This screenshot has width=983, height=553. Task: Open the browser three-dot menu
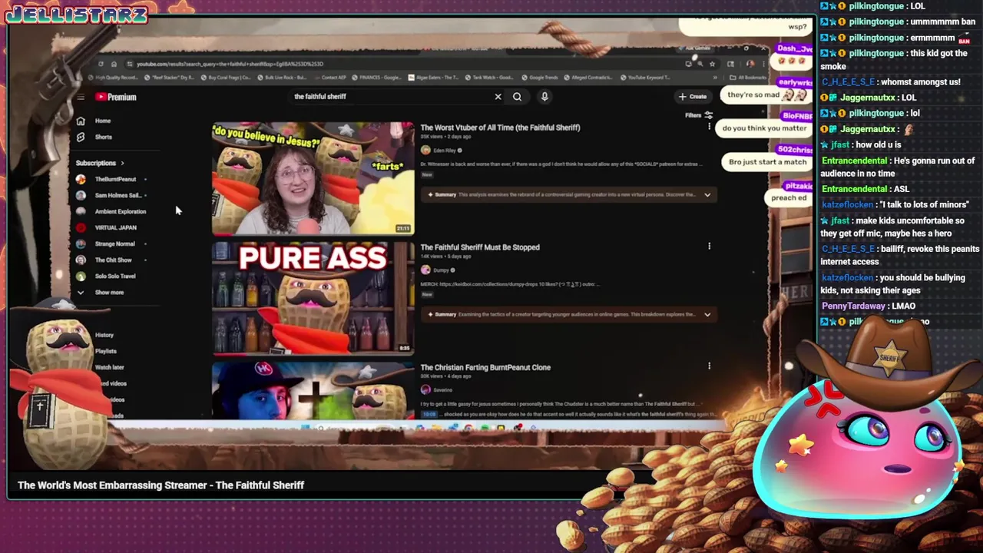763,64
